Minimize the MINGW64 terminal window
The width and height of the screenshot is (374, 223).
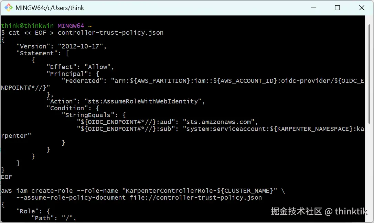pyautogui.click(x=314, y=8)
